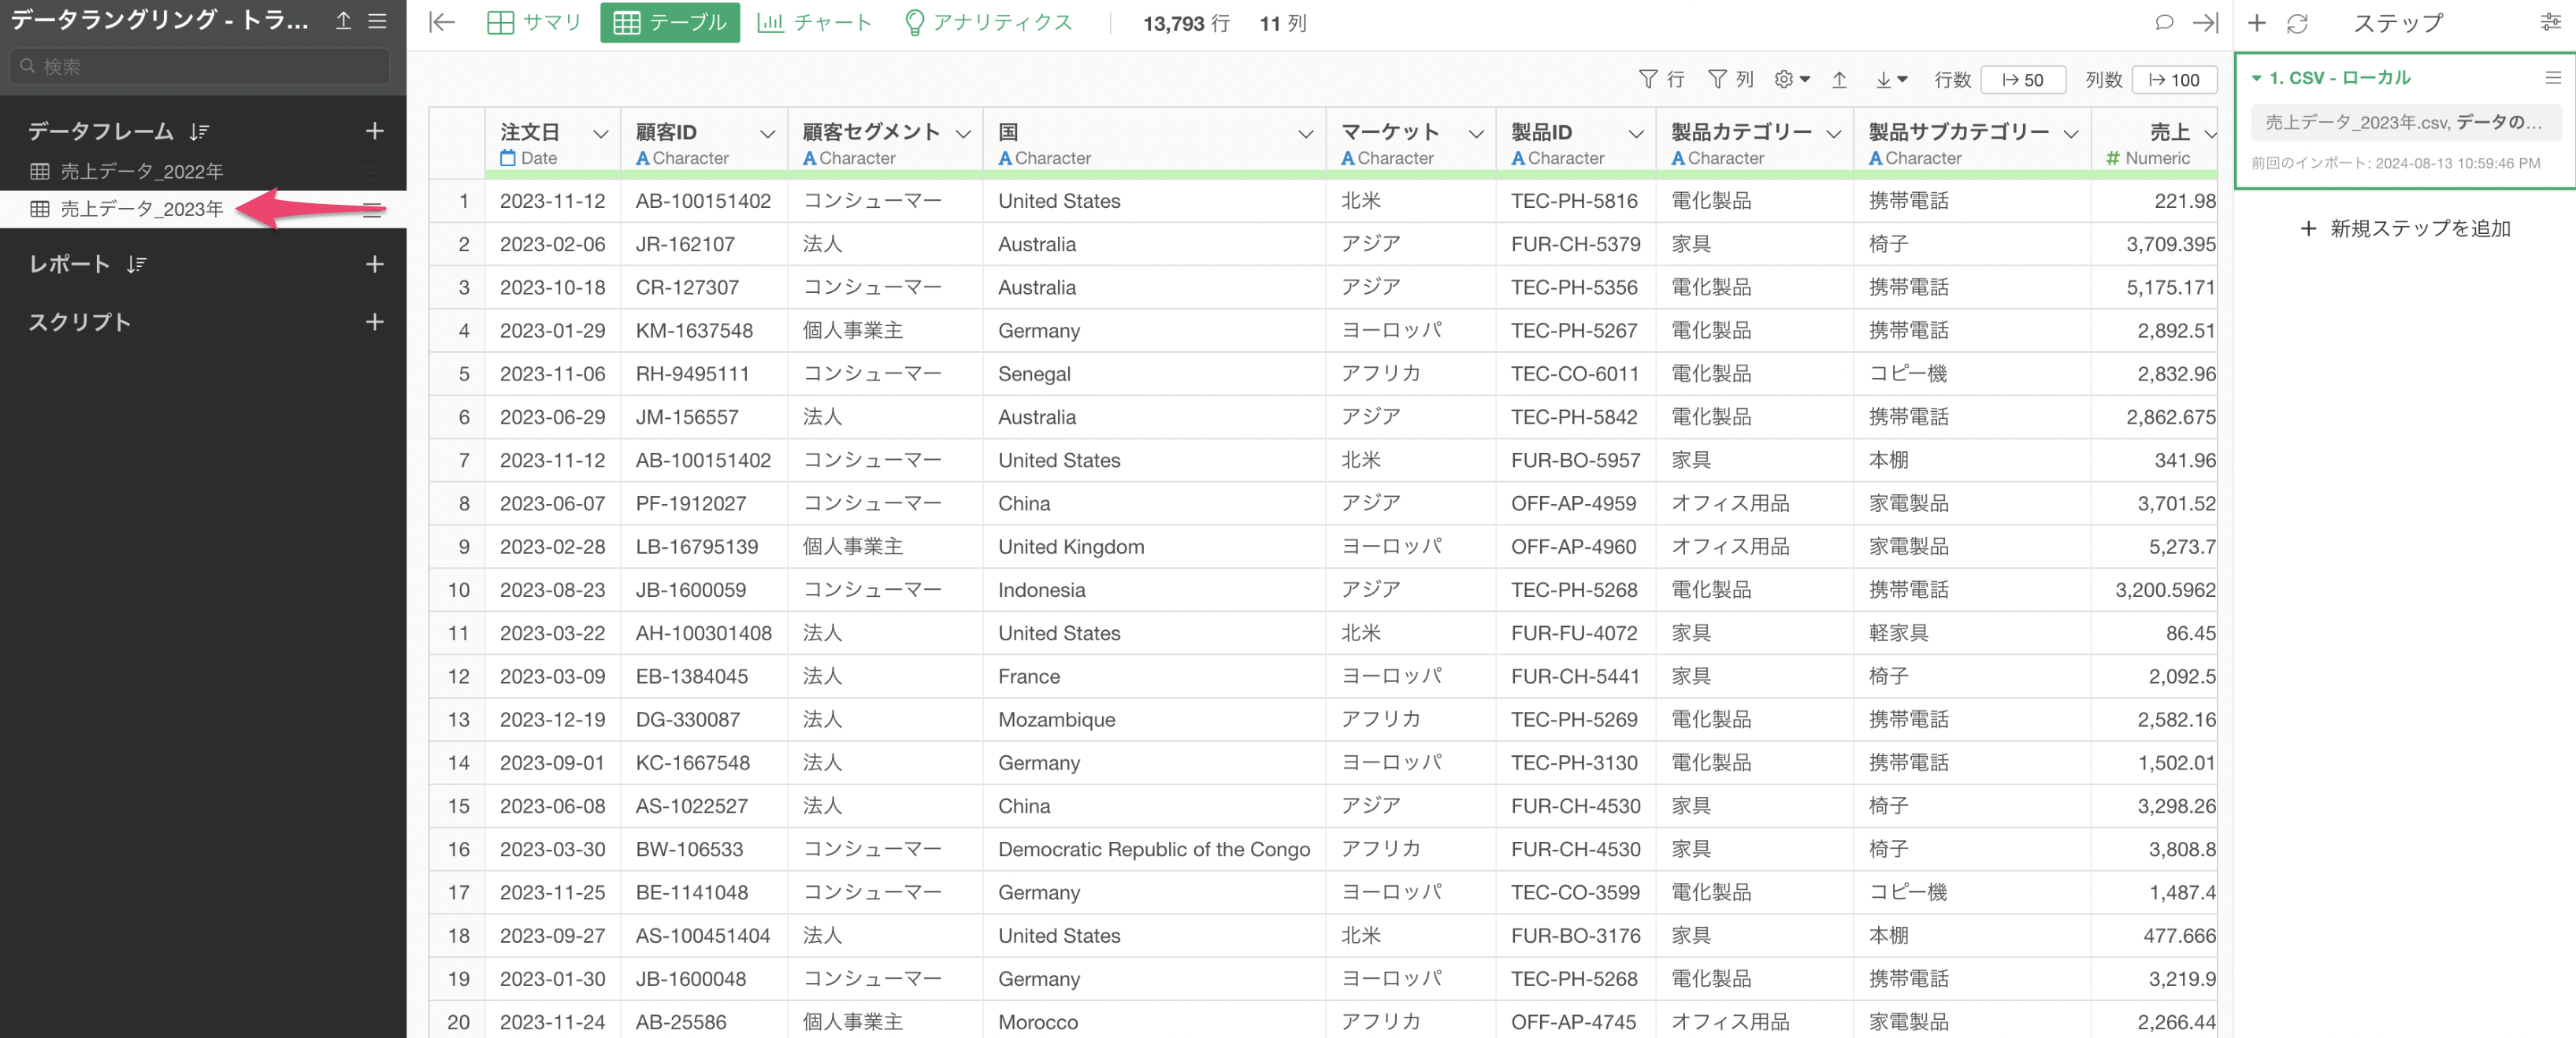Refresh the data with reload icon
Screen dimensions: 2576x1038
(2297, 22)
